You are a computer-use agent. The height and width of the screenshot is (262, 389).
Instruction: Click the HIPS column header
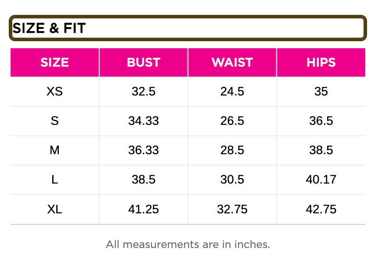pos(321,62)
